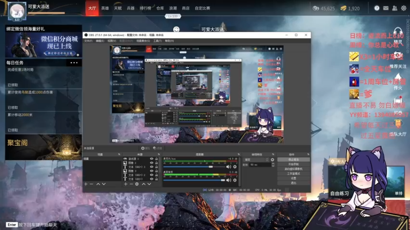
Task: Click the 启动虚拟摄像机 virtual camera button
Action: point(293,169)
